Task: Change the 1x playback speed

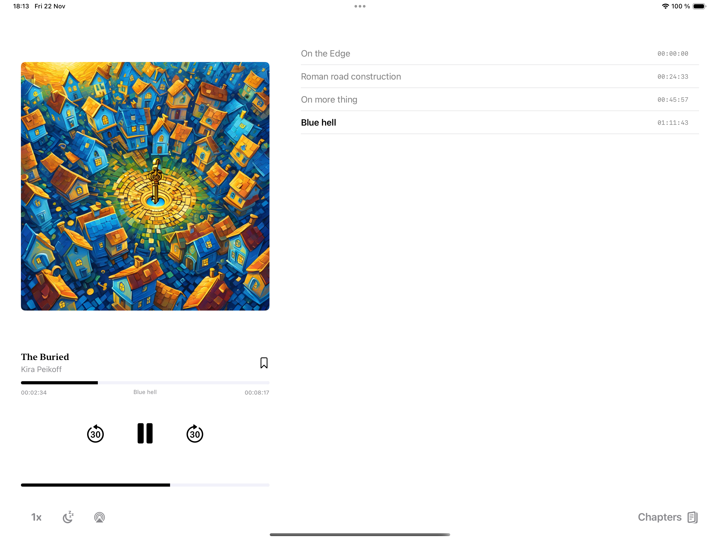Action: 36,517
